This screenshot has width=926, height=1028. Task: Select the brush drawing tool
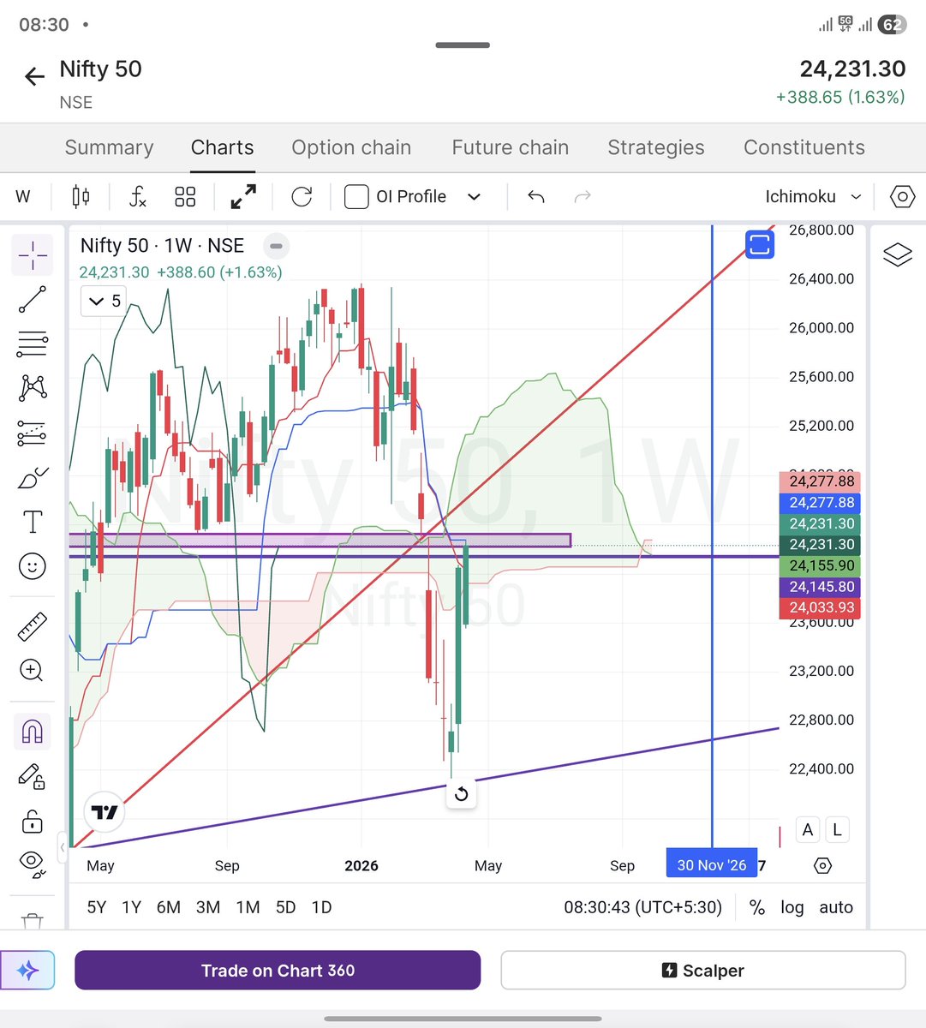click(32, 477)
